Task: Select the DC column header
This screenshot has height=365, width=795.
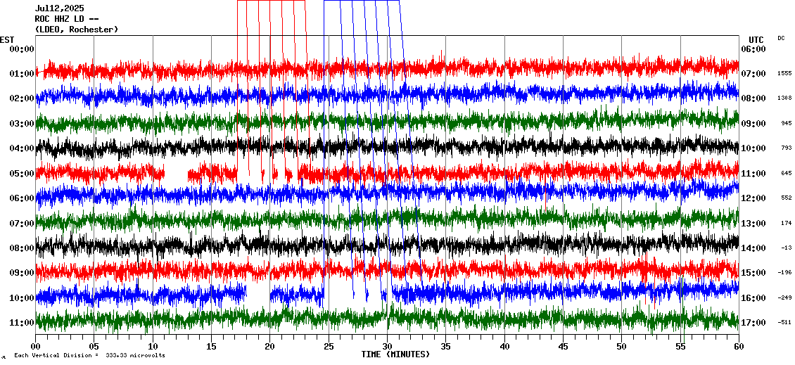Action: 781,38
